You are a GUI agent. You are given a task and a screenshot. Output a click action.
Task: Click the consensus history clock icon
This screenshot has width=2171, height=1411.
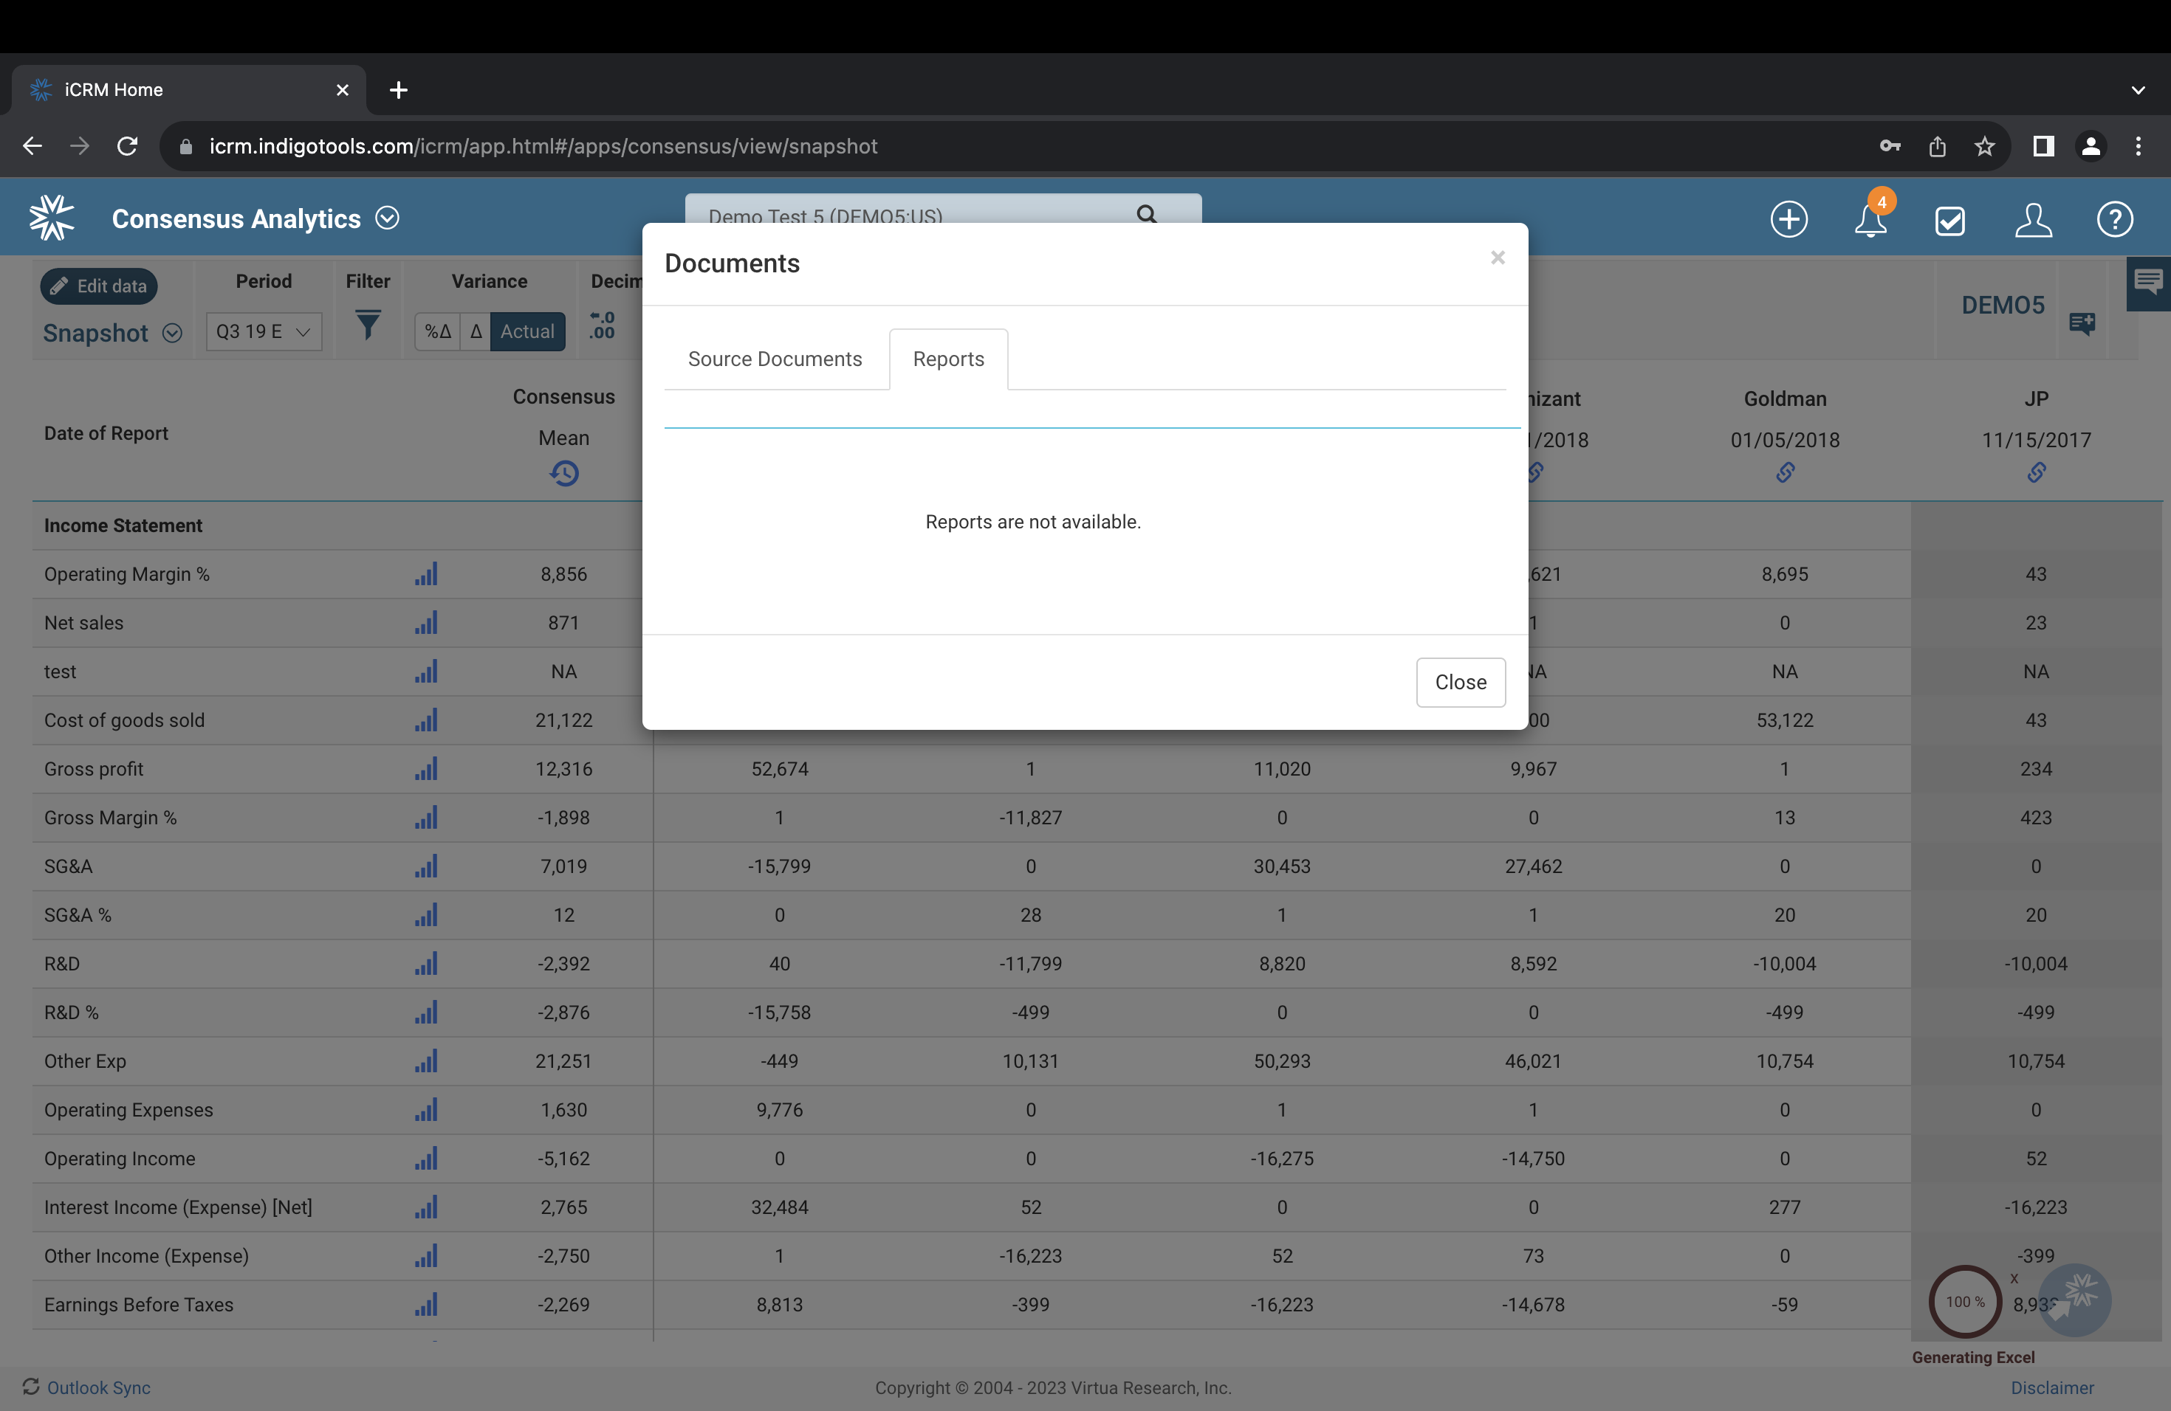(565, 473)
